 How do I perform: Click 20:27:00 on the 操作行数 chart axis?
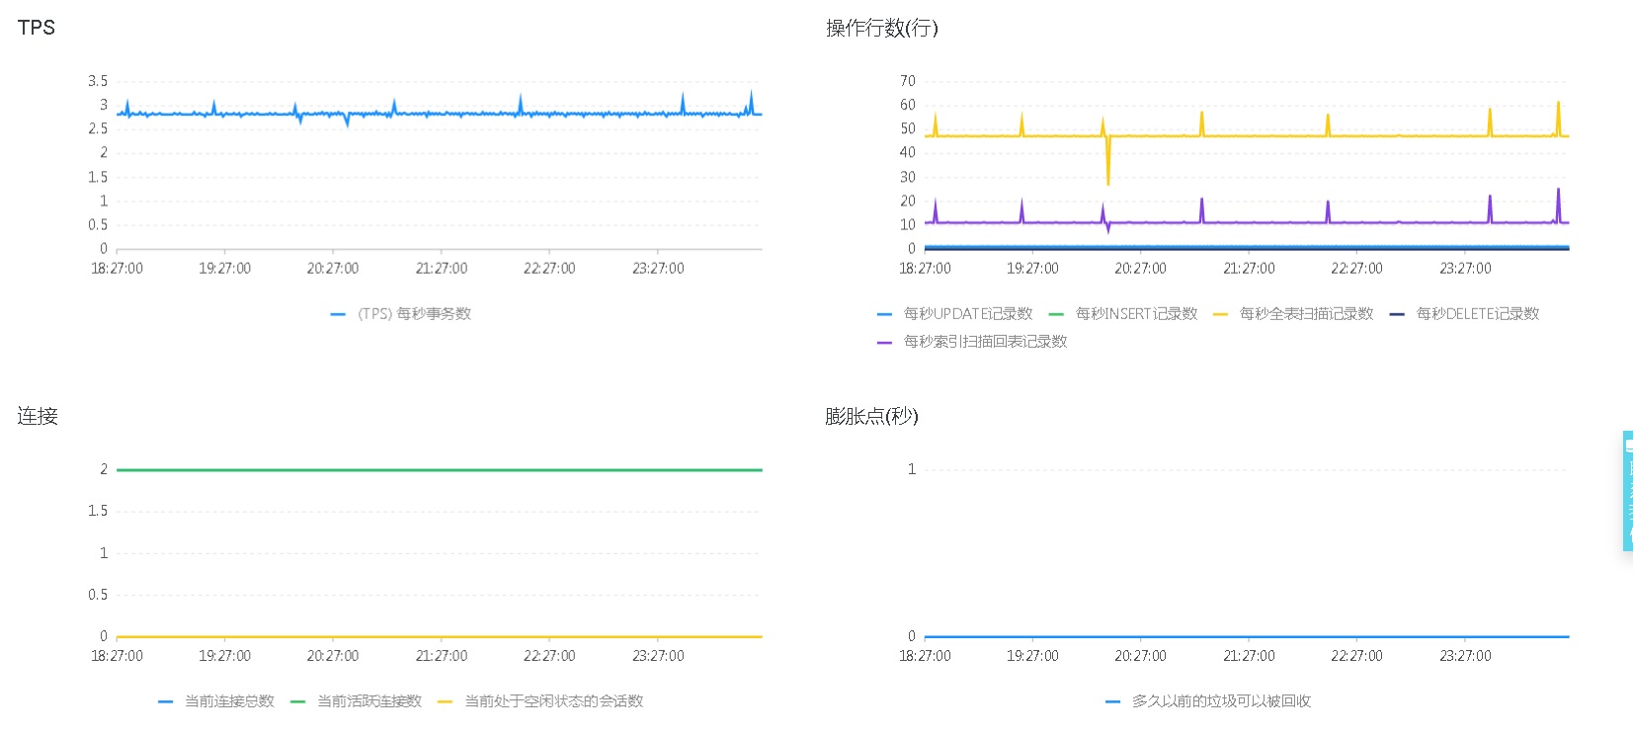(1140, 269)
